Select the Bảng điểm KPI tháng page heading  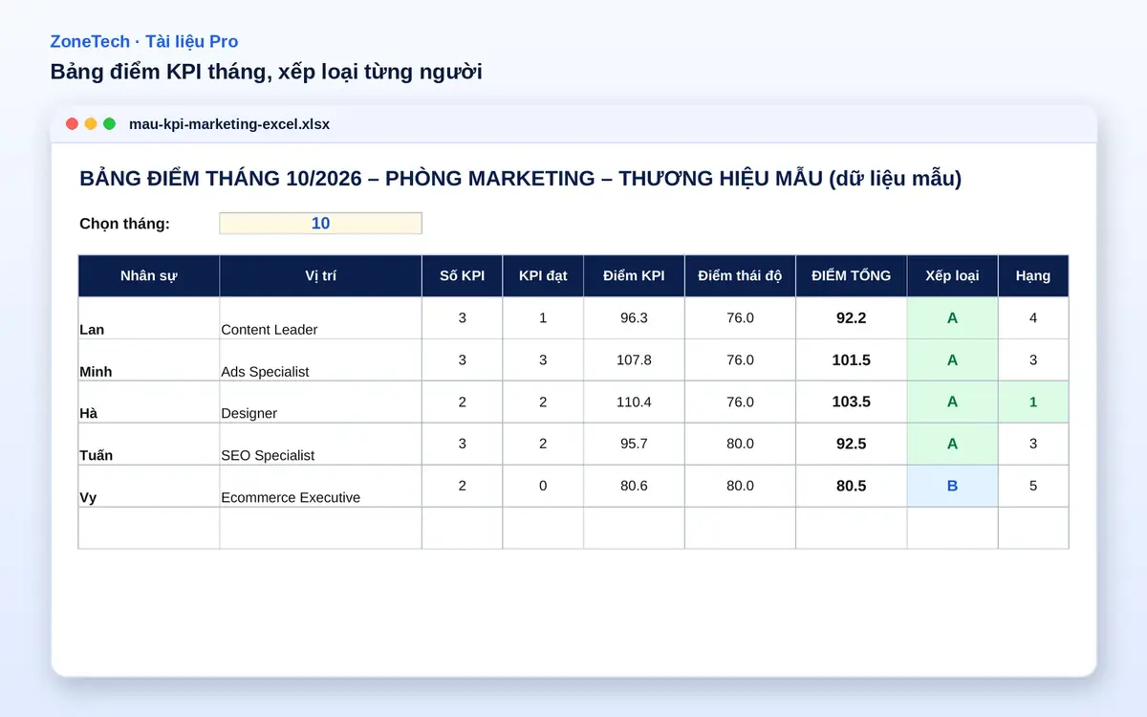[266, 73]
